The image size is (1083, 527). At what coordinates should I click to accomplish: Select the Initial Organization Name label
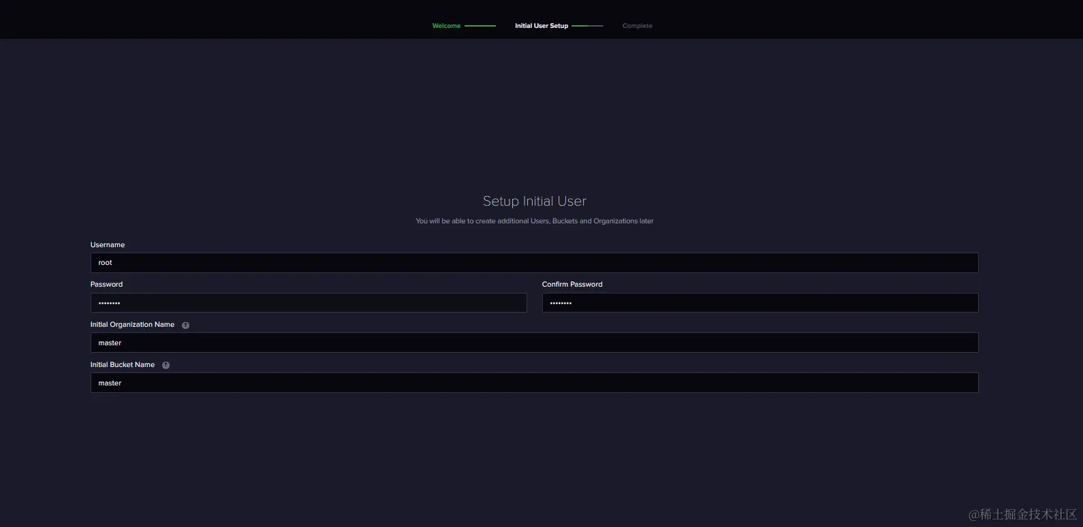tap(132, 325)
